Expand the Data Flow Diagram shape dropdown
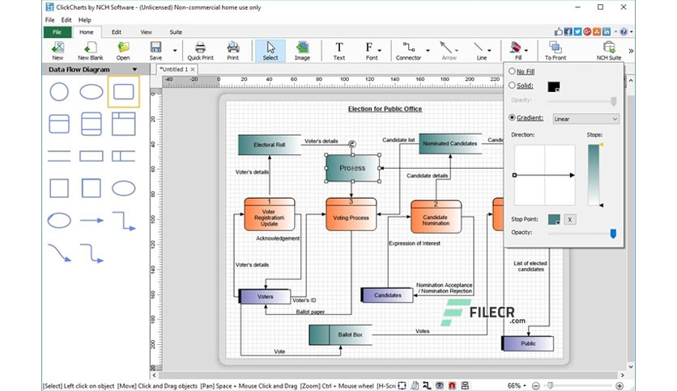The width and height of the screenshot is (677, 391). click(134, 69)
